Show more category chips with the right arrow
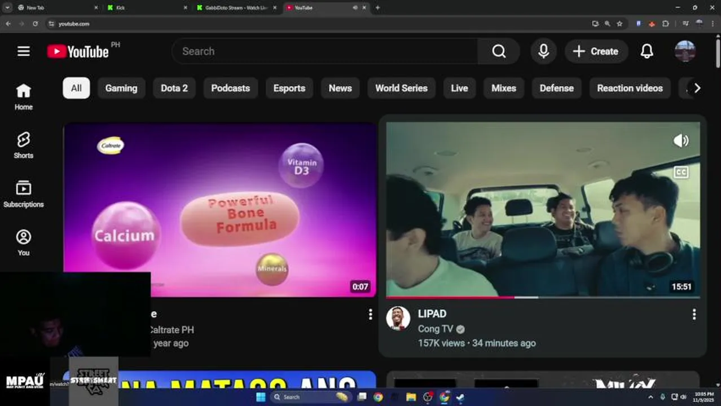The width and height of the screenshot is (721, 406). point(697,88)
